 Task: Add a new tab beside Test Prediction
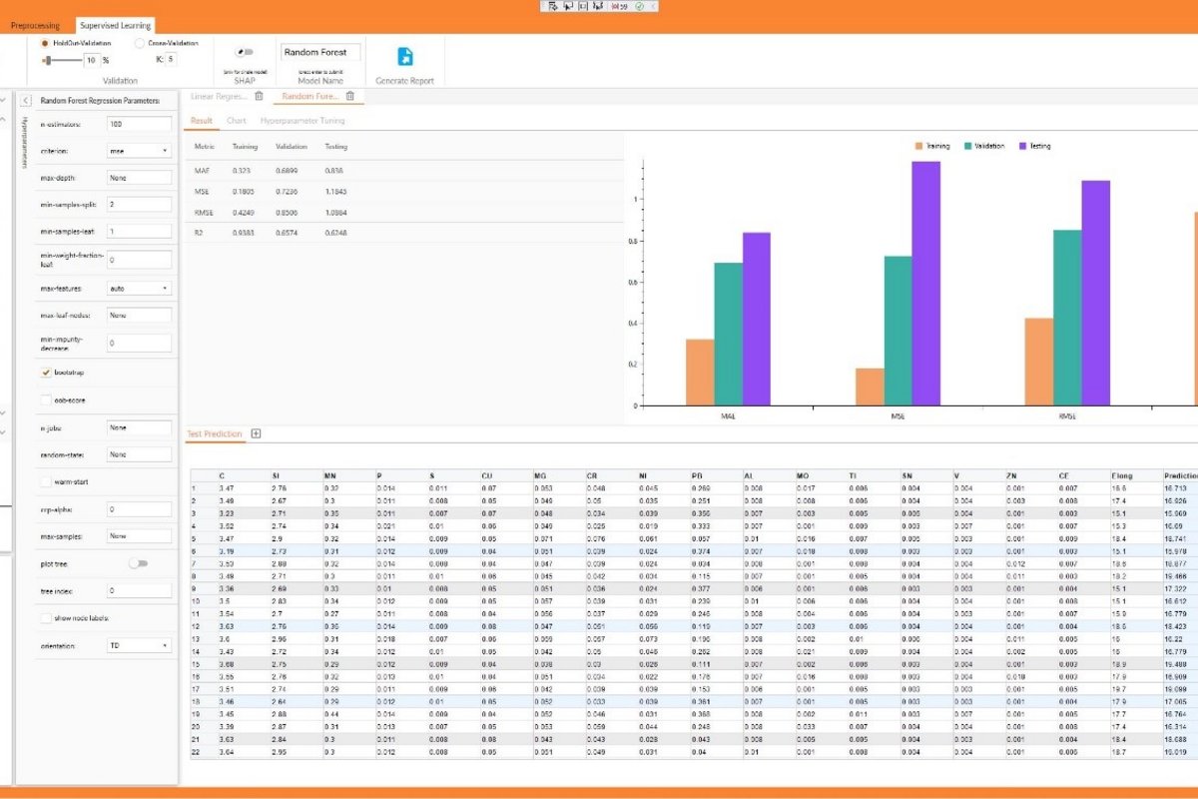point(256,433)
